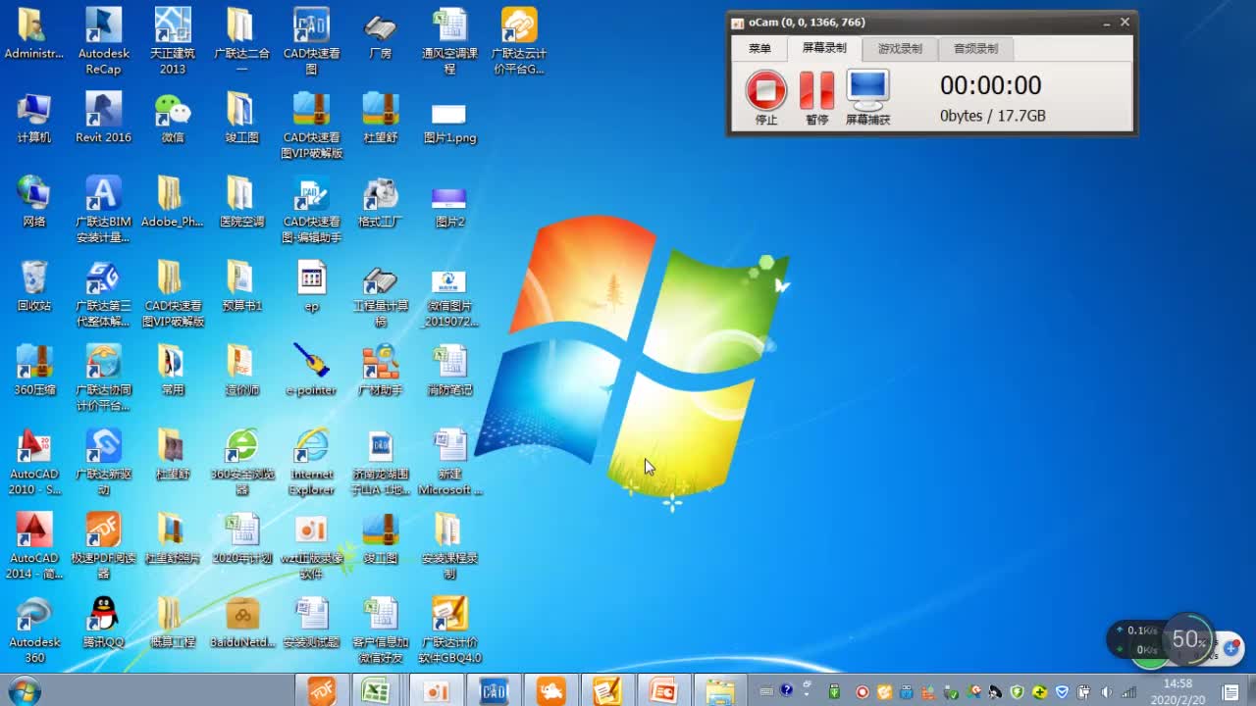Select the 广联达云计价平台 desktop icon
Viewport: 1256px width, 706px height.
[x=518, y=42]
